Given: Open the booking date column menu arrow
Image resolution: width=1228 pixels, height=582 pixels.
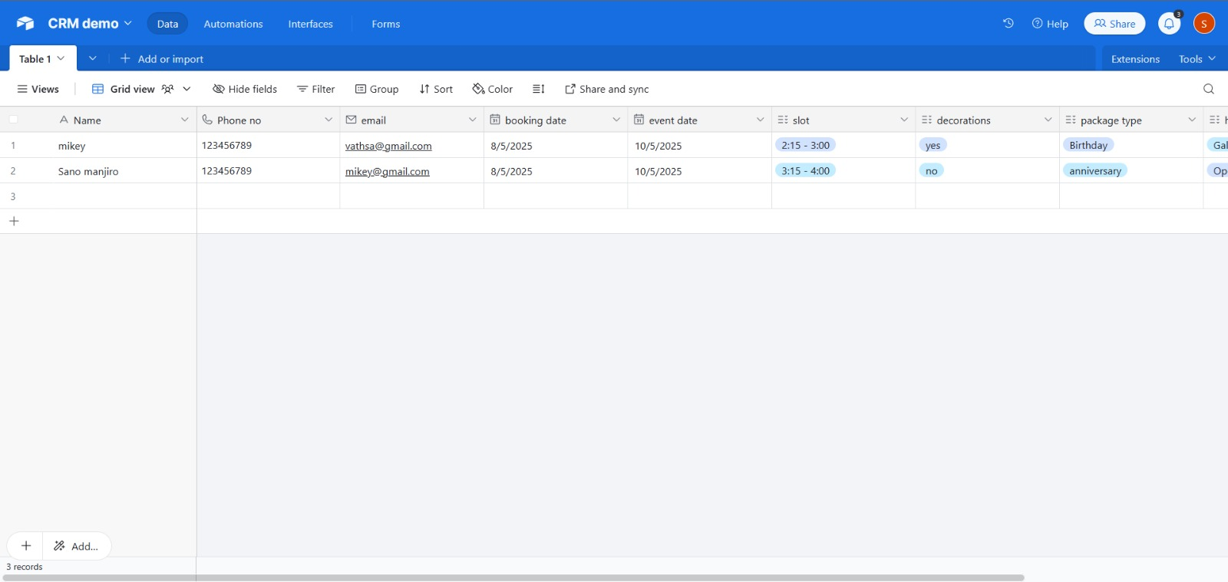Looking at the screenshot, I should coord(616,120).
